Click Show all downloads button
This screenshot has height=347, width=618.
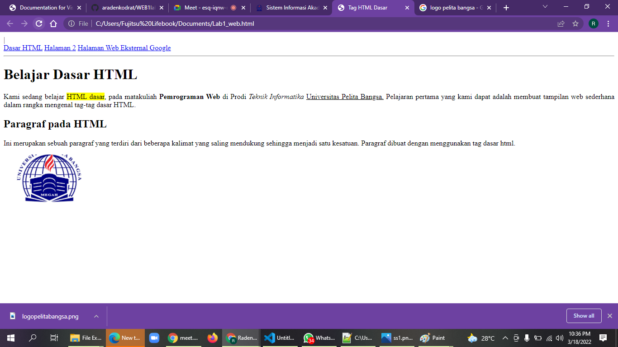click(584, 316)
